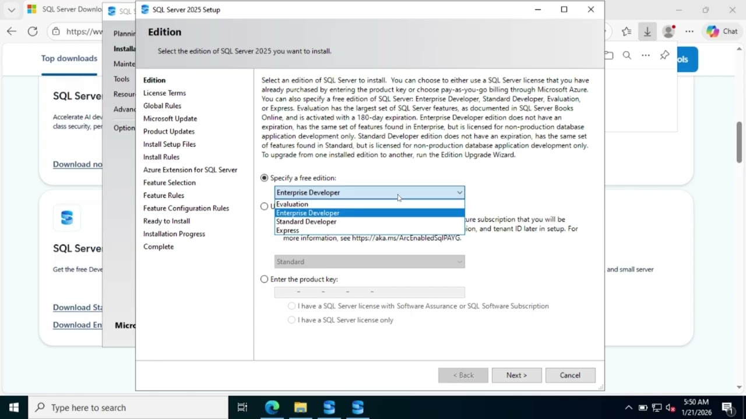Open the Windows Start menu

[x=14, y=407]
